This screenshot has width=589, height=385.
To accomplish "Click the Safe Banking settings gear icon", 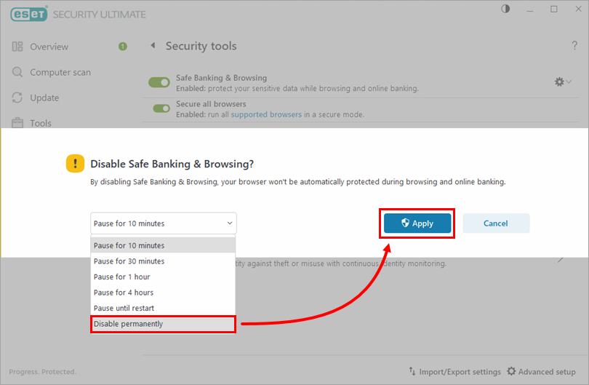I will click(x=559, y=82).
